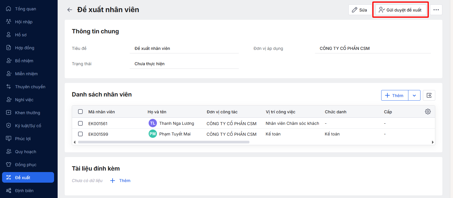The width and height of the screenshot is (453, 198).
Task: Check the box for employee EK001561
Action: (x=80, y=123)
